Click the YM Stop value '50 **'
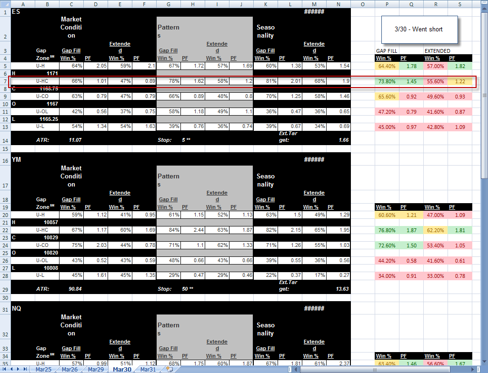Image resolution: width=488 pixels, height=373 pixels. click(188, 289)
